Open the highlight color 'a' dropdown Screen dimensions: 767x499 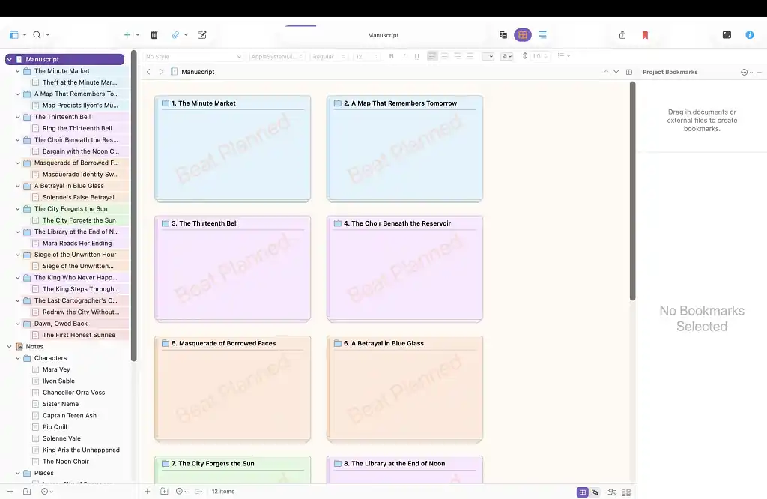click(x=507, y=57)
